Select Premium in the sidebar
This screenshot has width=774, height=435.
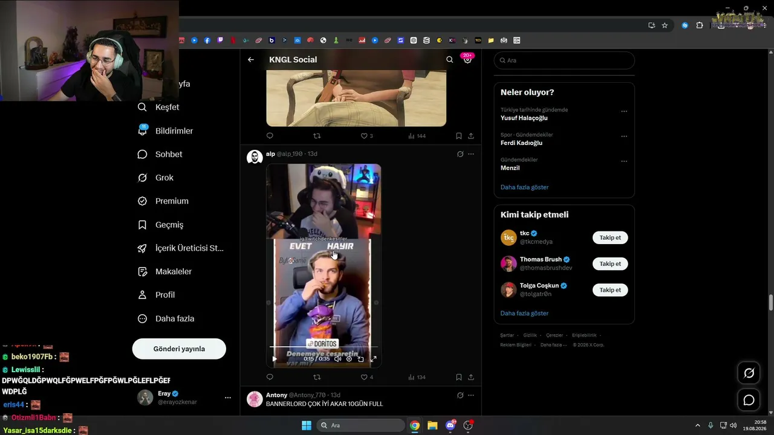(x=163, y=201)
